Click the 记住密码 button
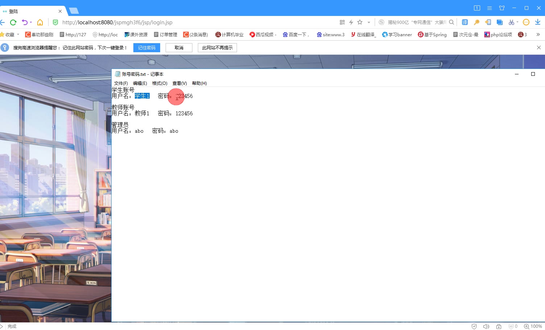Screen dimensions: 545x330 pyautogui.click(x=147, y=48)
